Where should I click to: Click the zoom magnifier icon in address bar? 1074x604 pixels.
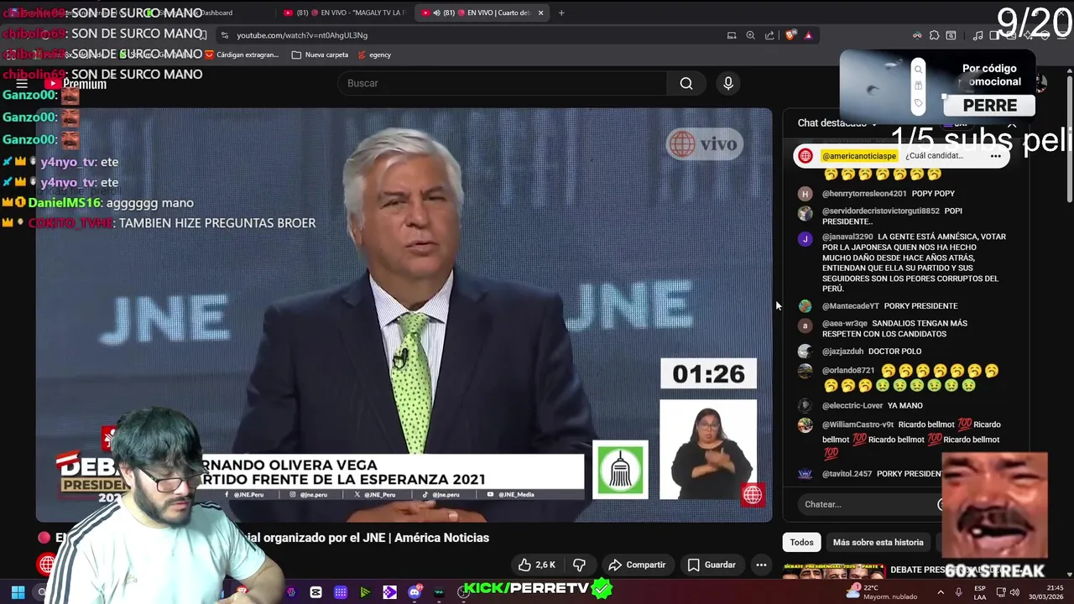point(751,35)
